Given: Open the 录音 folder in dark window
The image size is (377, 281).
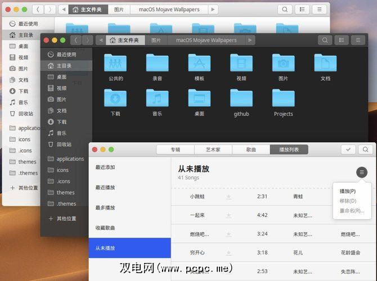Looking at the screenshot, I should click(157, 63).
